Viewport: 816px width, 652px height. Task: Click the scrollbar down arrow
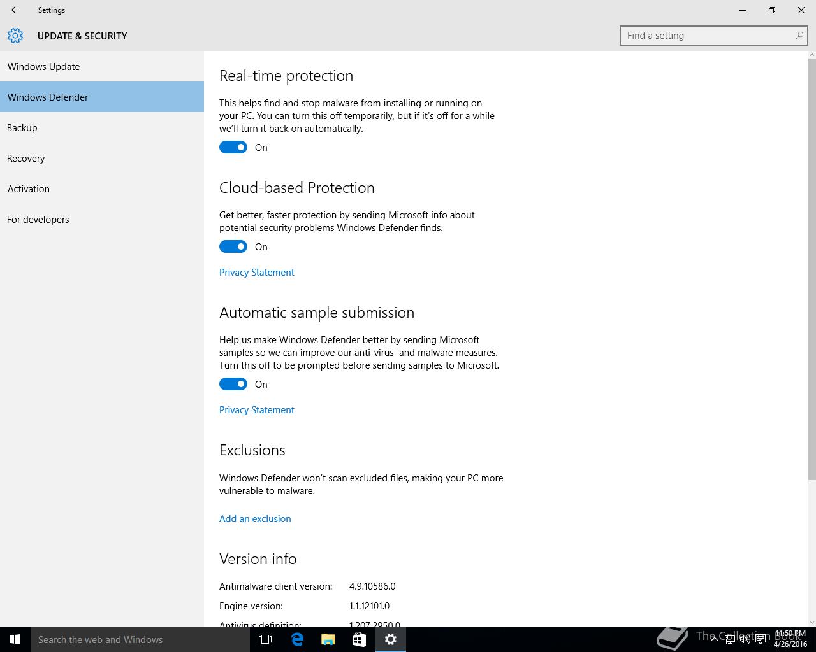point(812,622)
